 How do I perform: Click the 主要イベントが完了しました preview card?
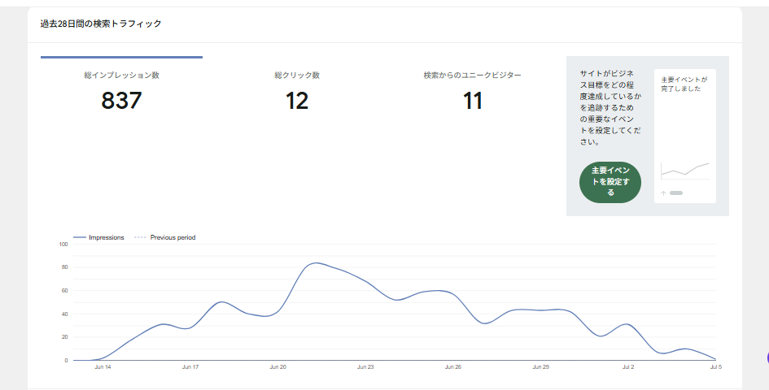click(x=685, y=136)
